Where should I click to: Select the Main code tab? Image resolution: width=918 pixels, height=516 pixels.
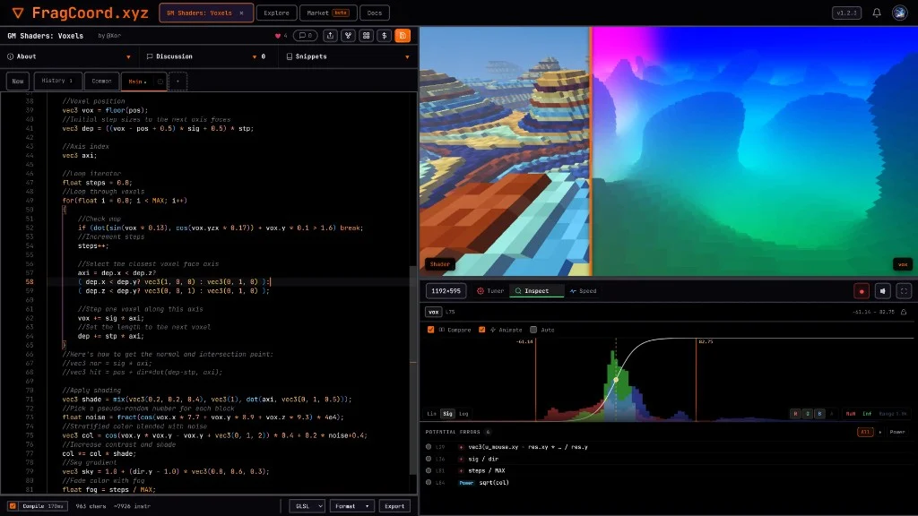[138, 82]
